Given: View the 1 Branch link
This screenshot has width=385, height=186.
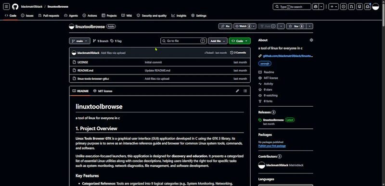Looking at the screenshot, I should tap(101, 41).
